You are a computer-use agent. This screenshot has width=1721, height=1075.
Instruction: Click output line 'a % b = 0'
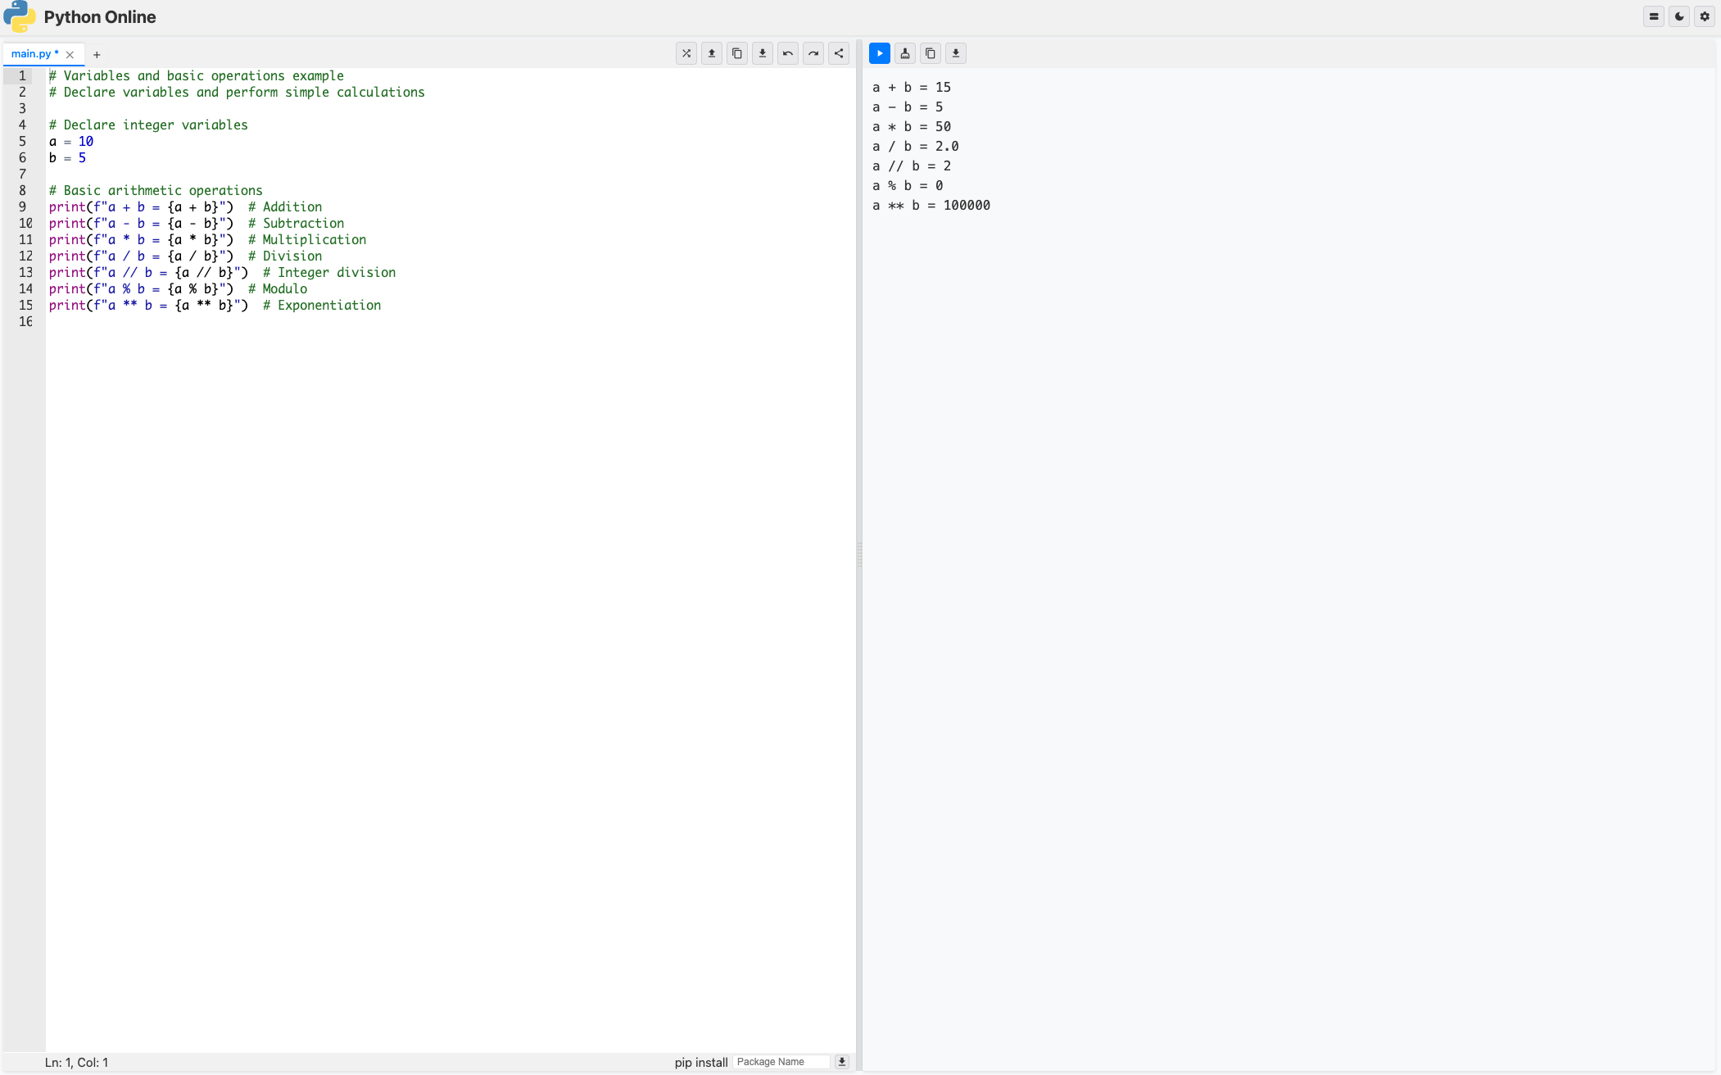908,186
